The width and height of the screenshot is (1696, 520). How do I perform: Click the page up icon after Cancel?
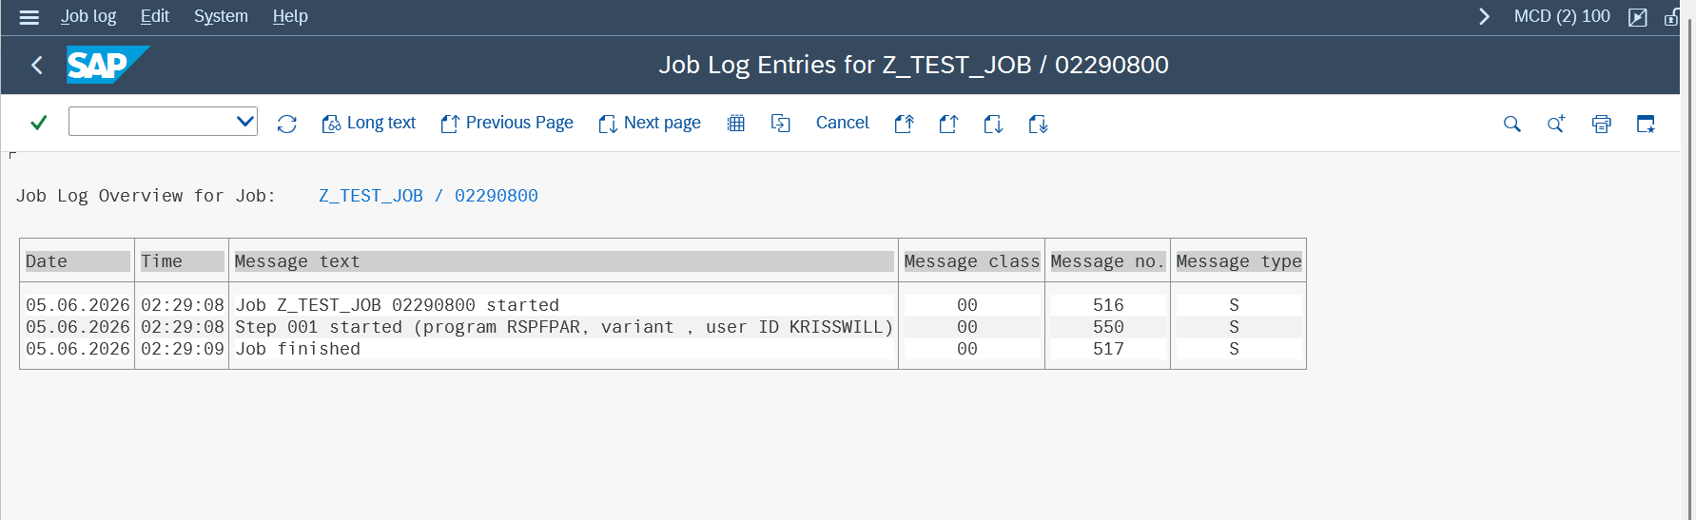click(948, 124)
